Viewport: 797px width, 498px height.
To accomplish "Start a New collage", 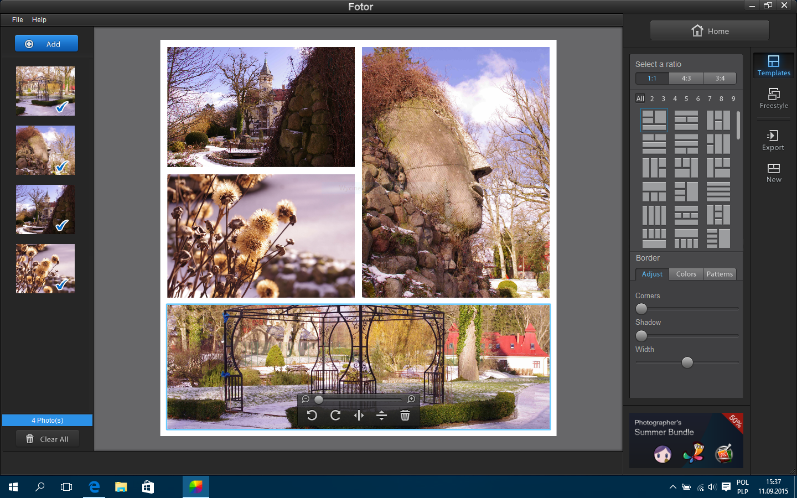I will pos(774,173).
